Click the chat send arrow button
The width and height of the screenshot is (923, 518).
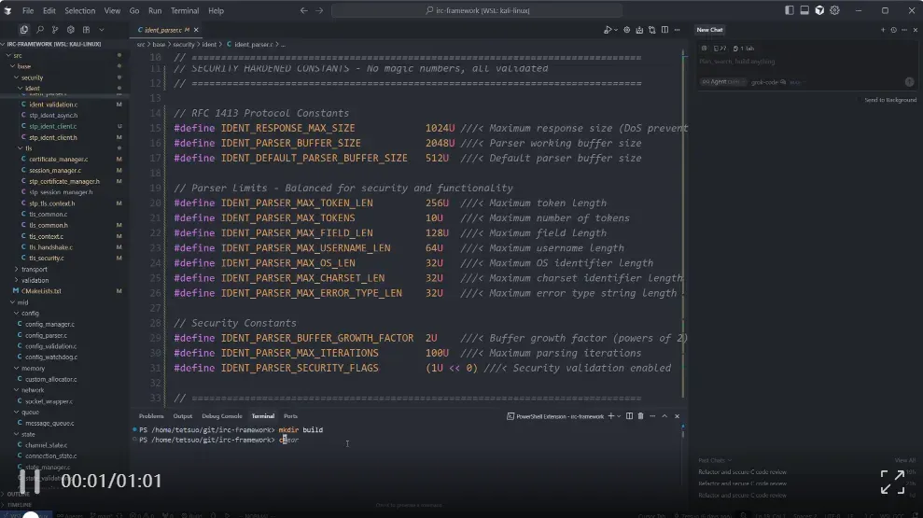point(909,82)
